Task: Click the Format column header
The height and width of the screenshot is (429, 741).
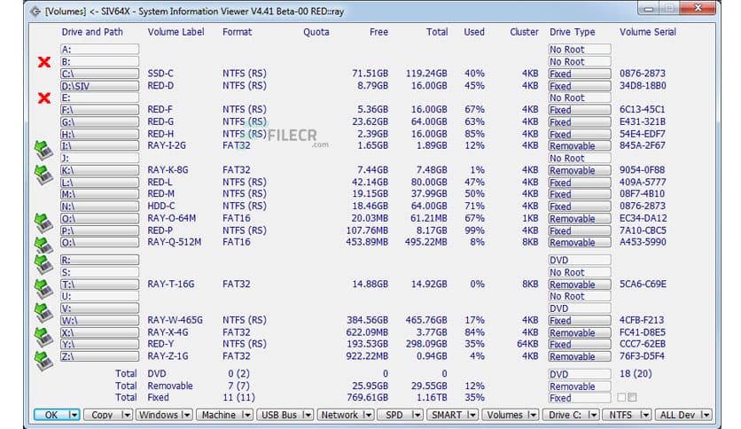Action: (x=238, y=32)
